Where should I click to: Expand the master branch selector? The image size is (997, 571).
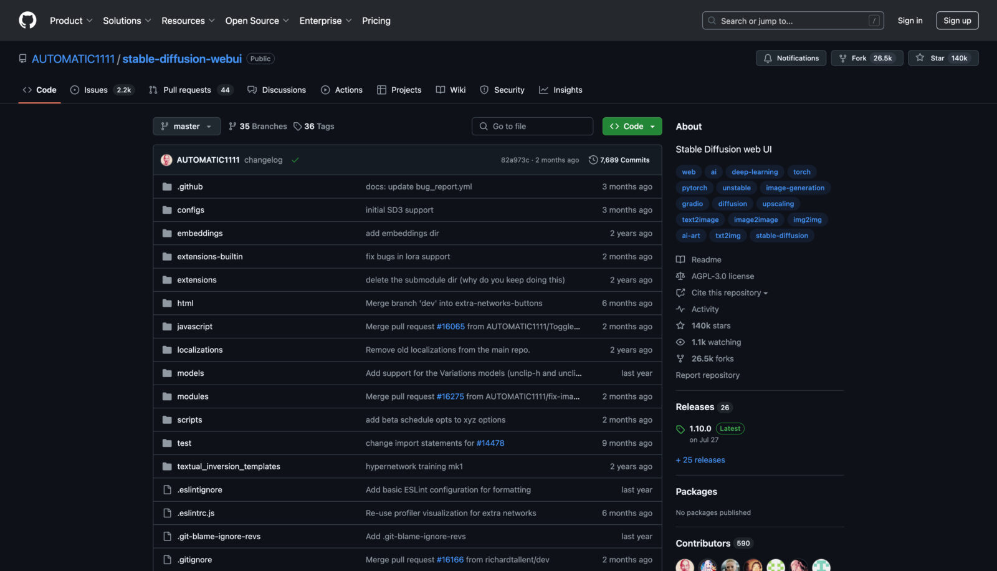tap(186, 127)
